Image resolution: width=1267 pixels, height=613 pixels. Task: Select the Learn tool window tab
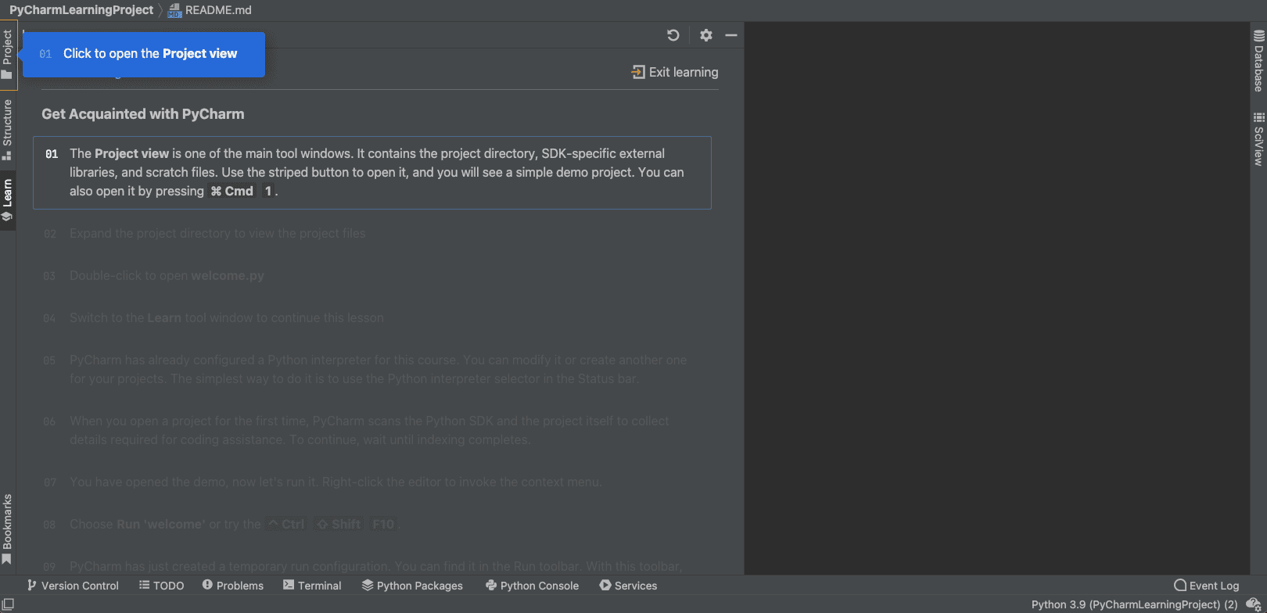(8, 200)
